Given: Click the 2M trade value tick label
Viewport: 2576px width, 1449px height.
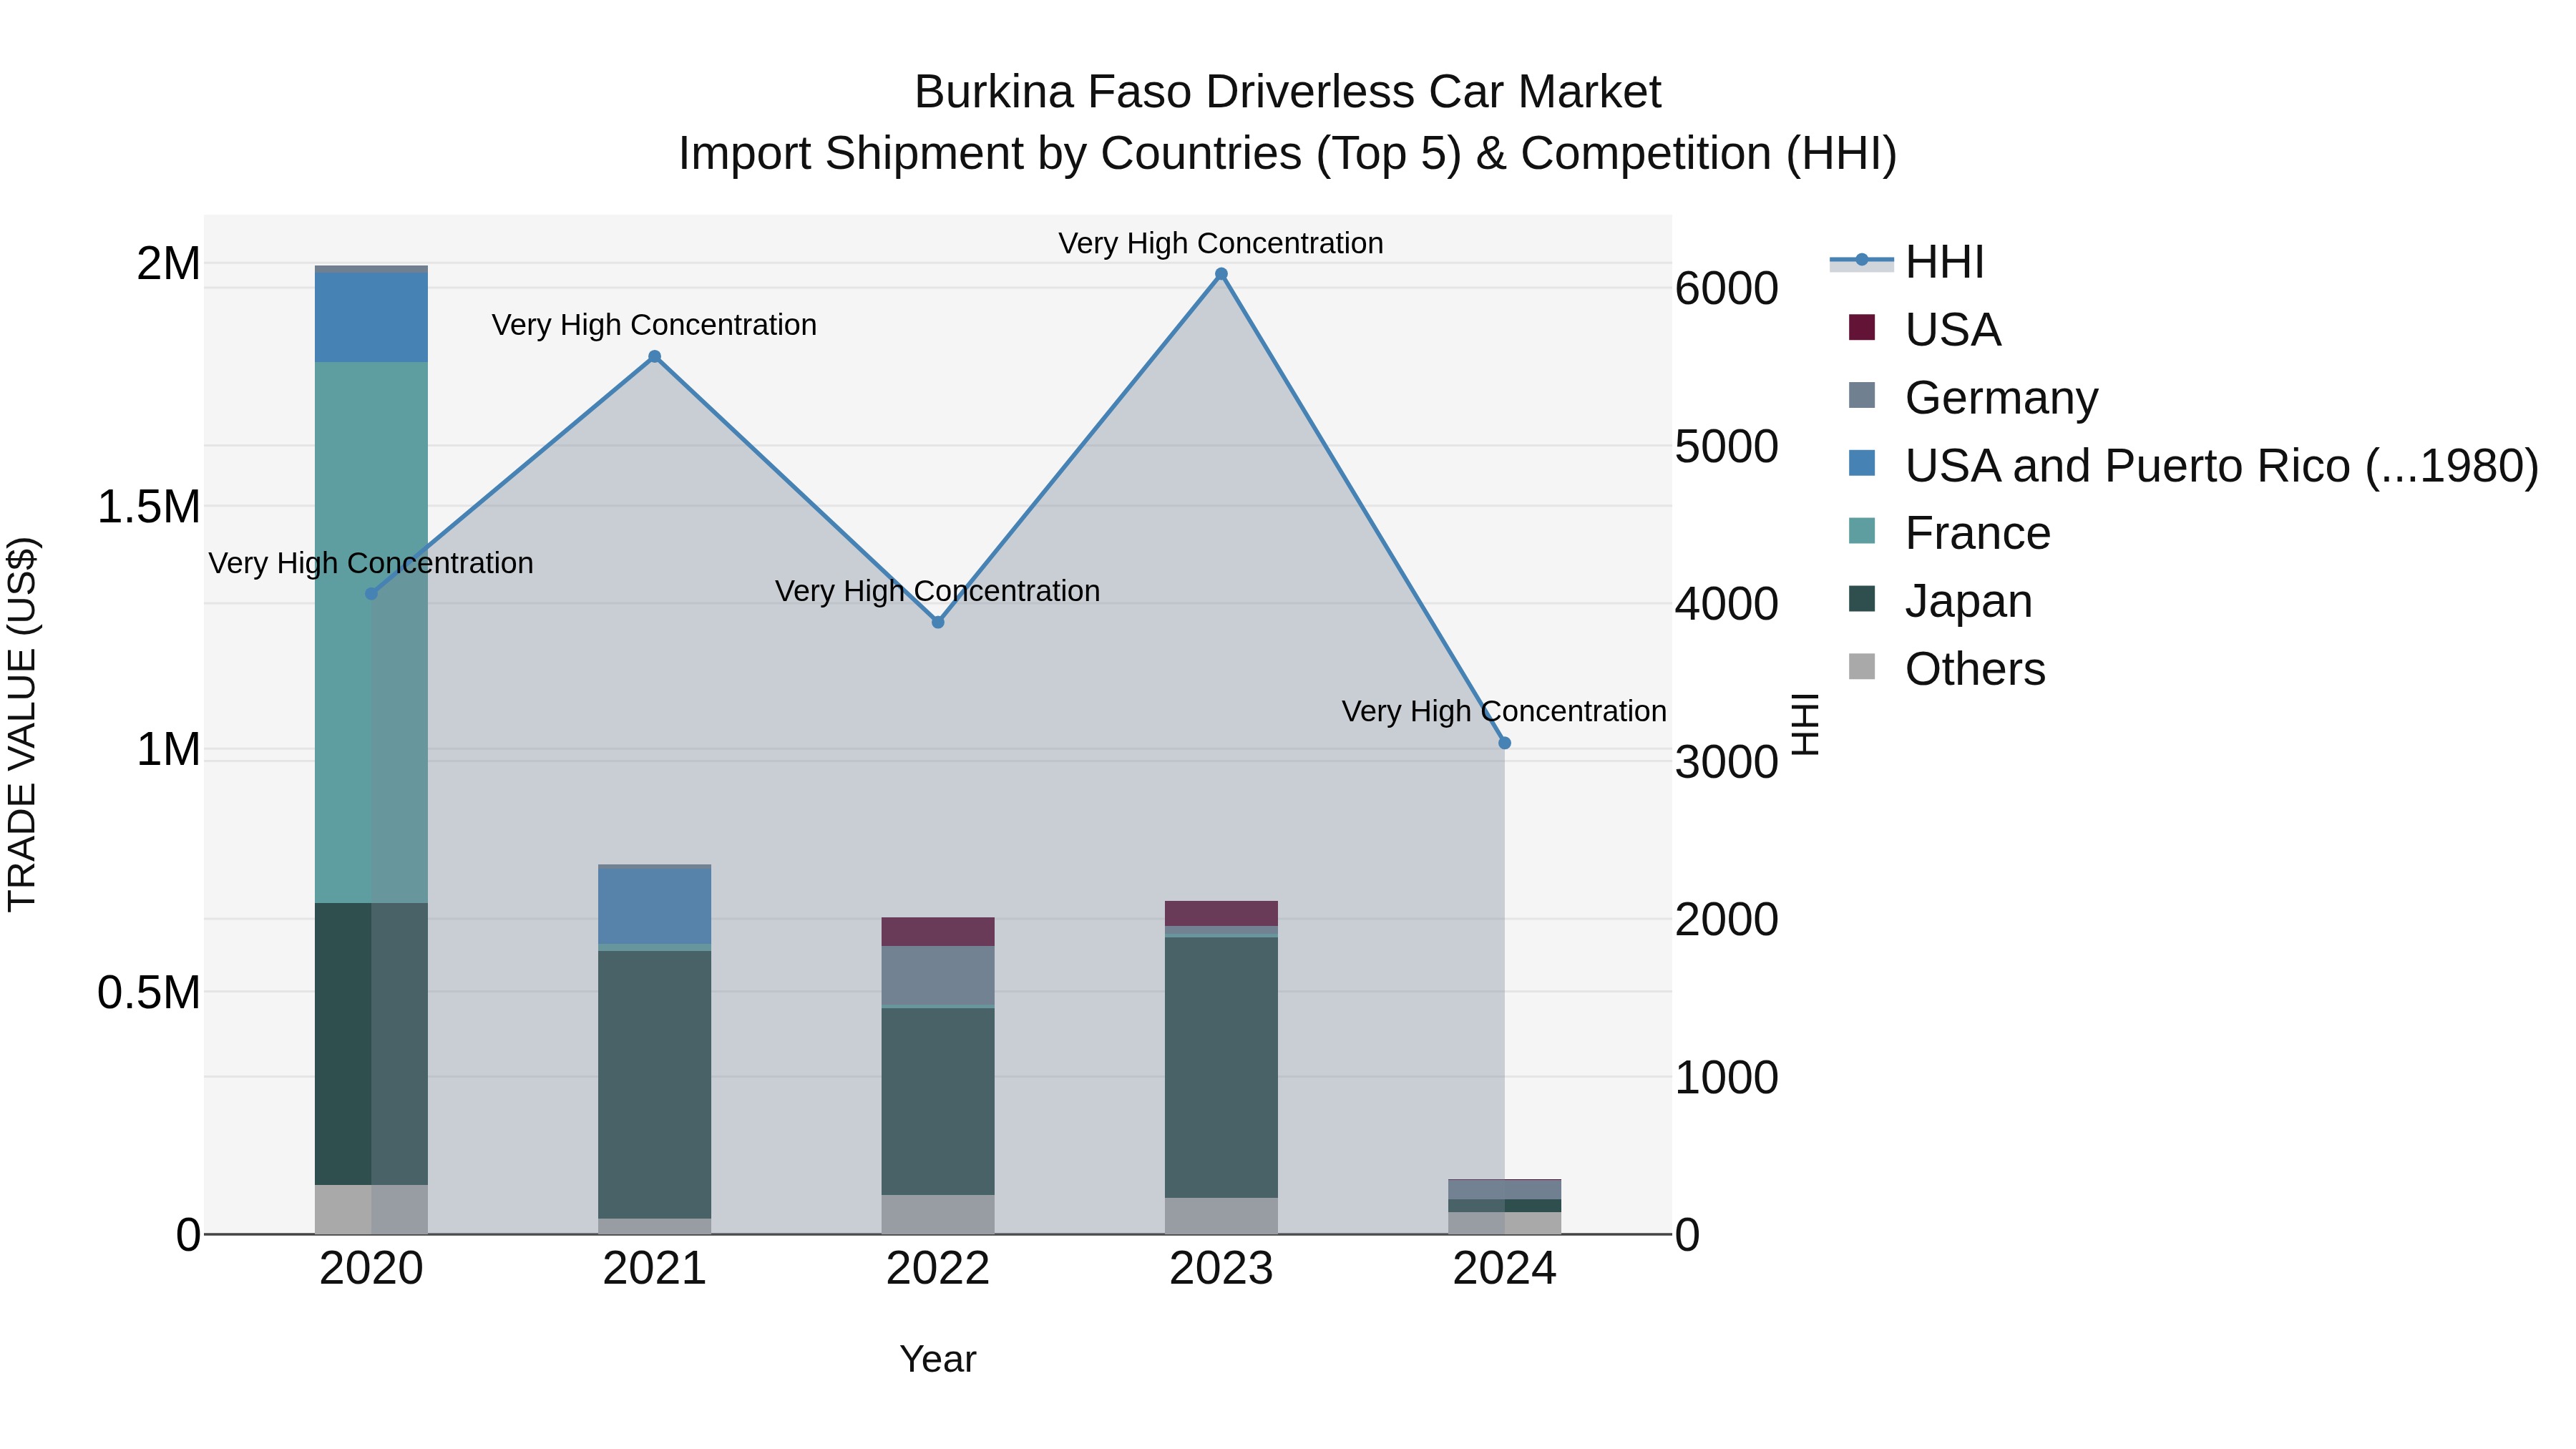Looking at the screenshot, I should coord(168,264).
